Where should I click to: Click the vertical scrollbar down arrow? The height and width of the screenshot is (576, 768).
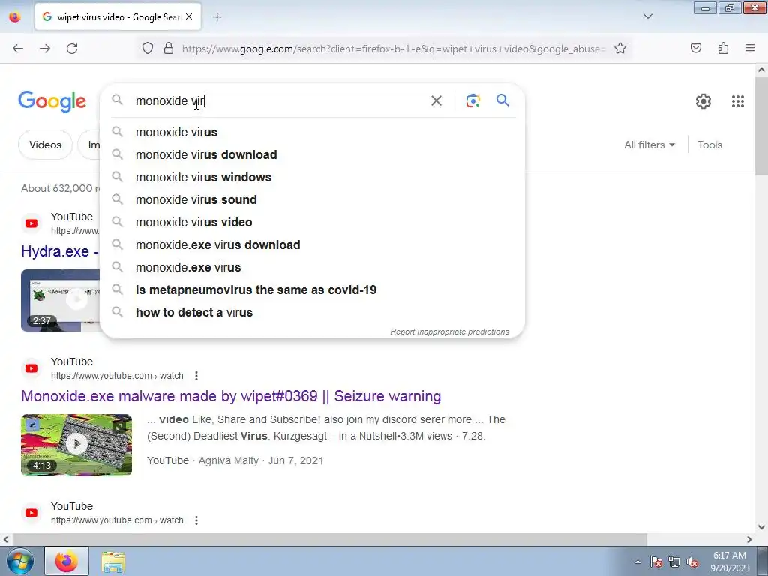click(x=761, y=527)
